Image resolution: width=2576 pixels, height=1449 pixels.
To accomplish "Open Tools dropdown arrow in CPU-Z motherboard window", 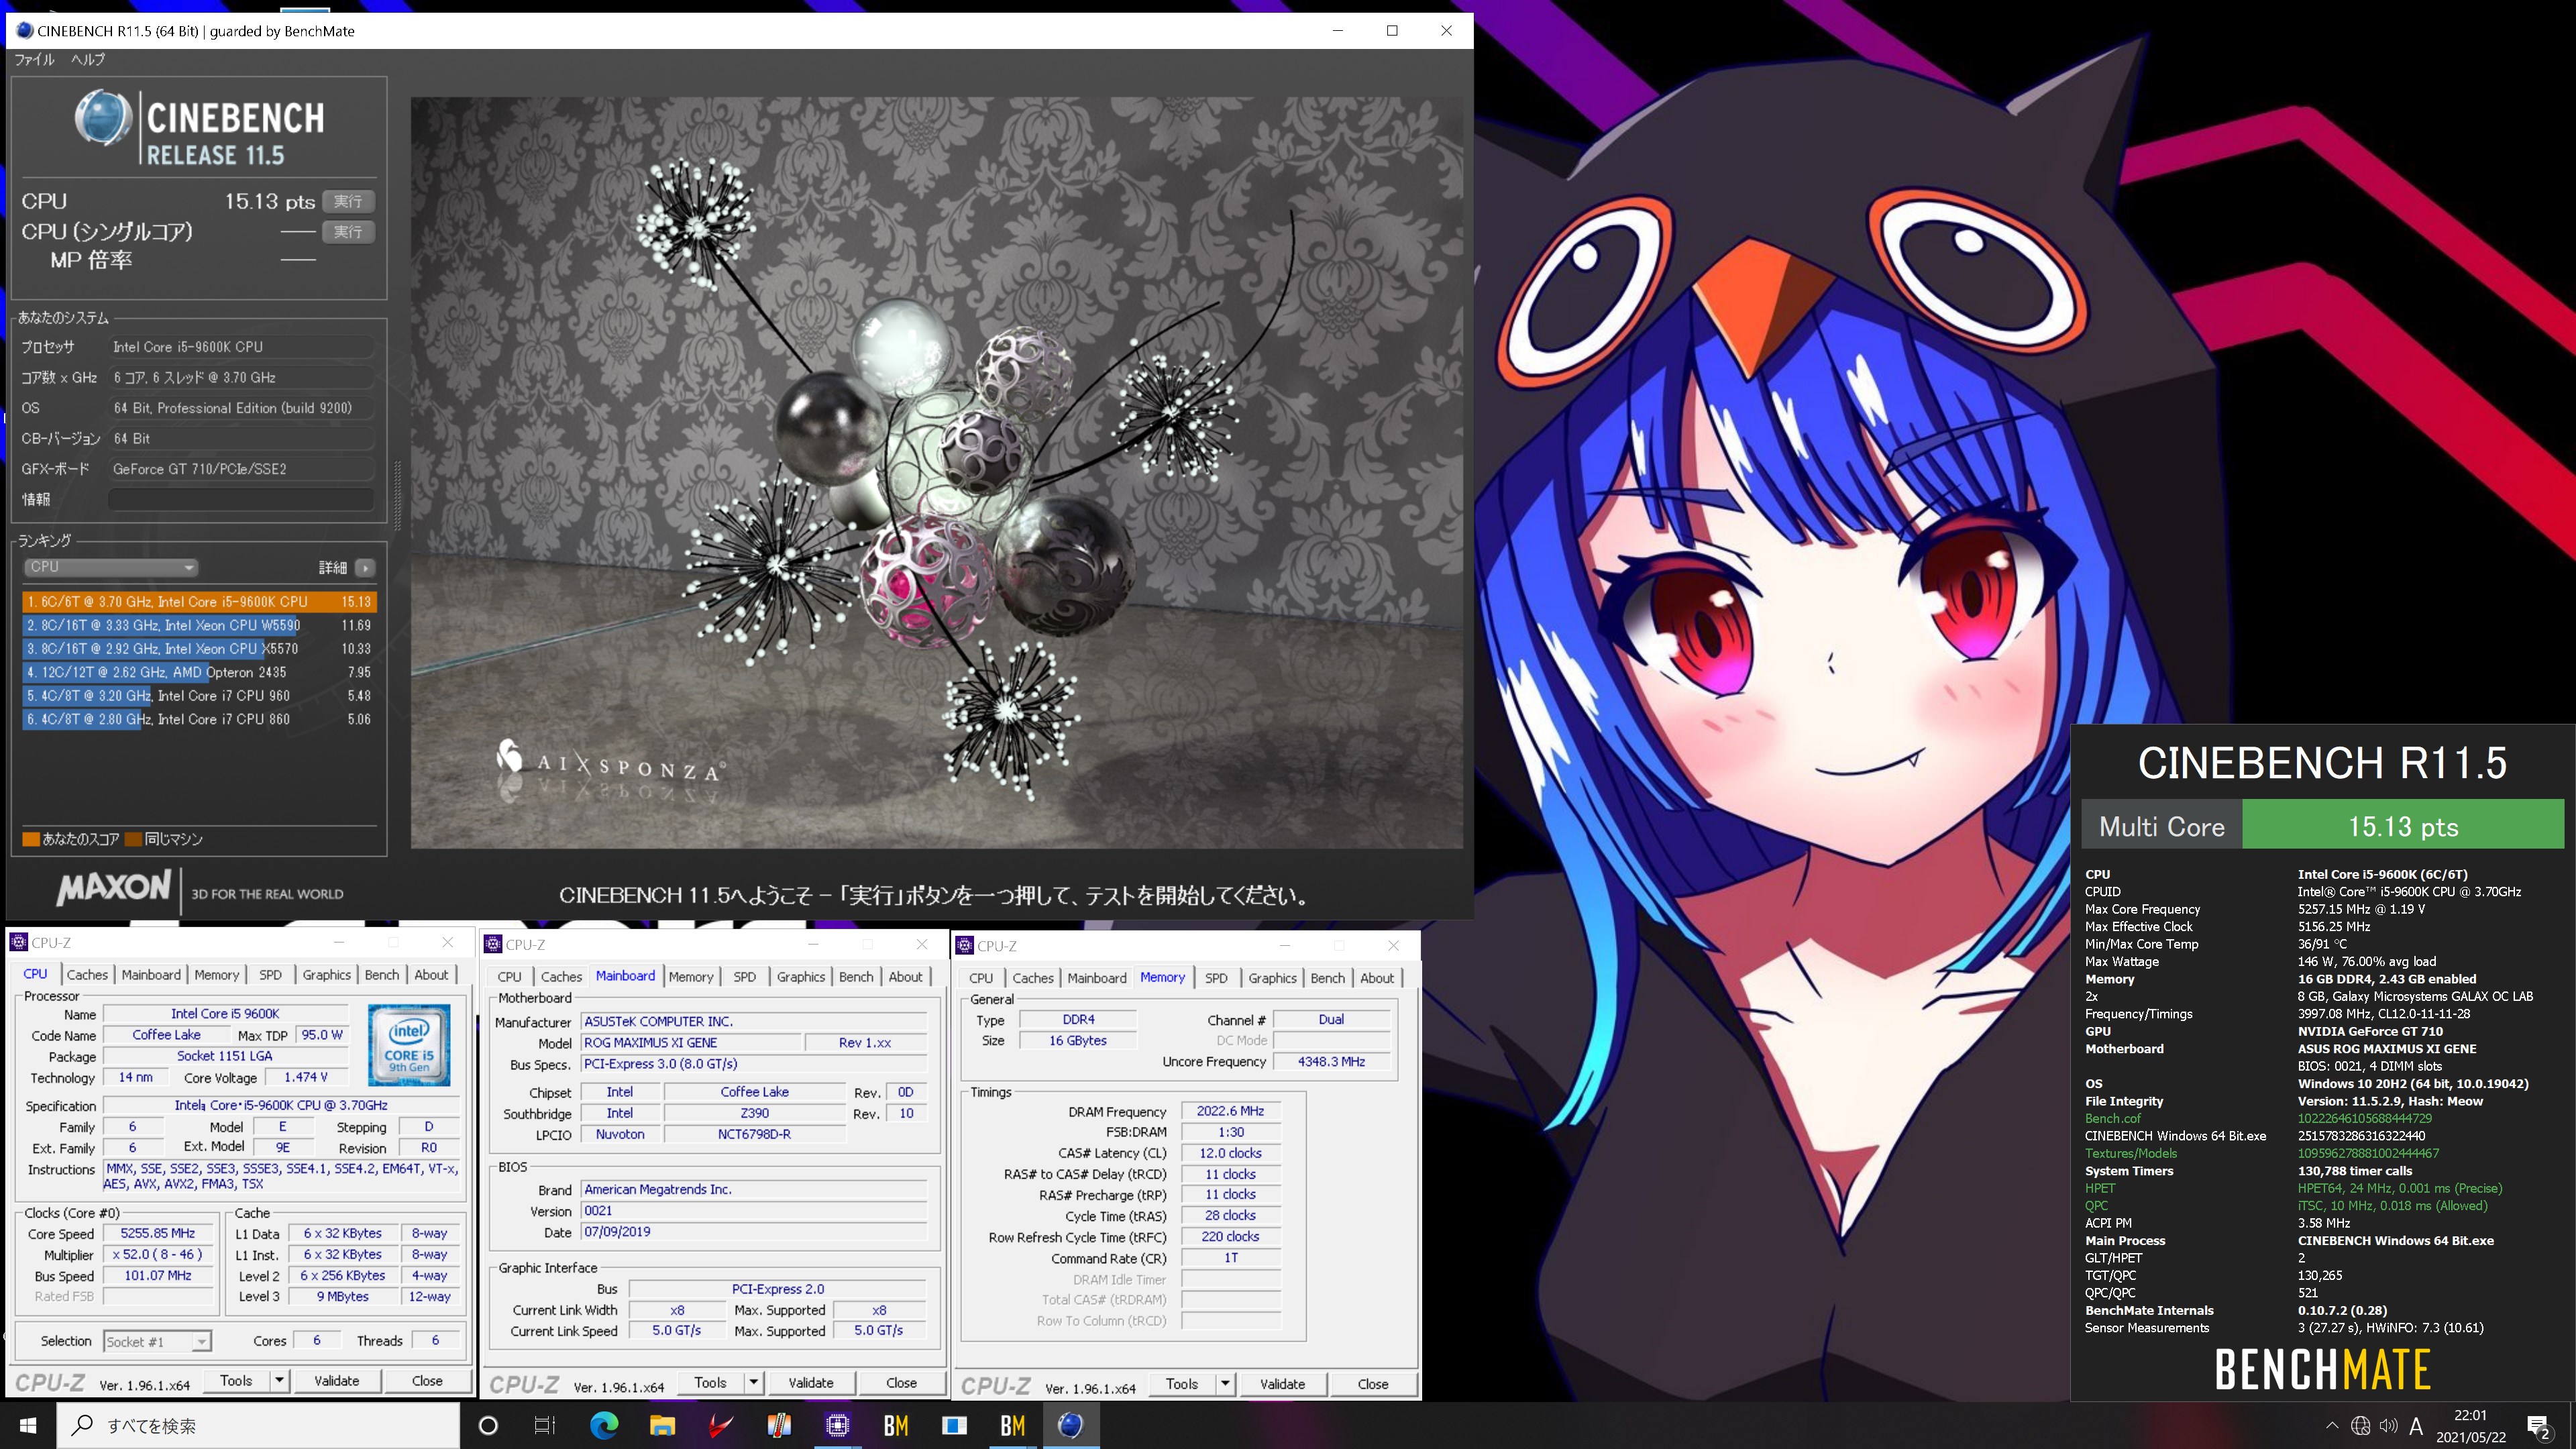I will tap(754, 1383).
